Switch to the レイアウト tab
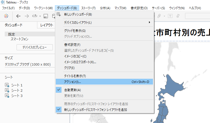 (x=47, y=25)
